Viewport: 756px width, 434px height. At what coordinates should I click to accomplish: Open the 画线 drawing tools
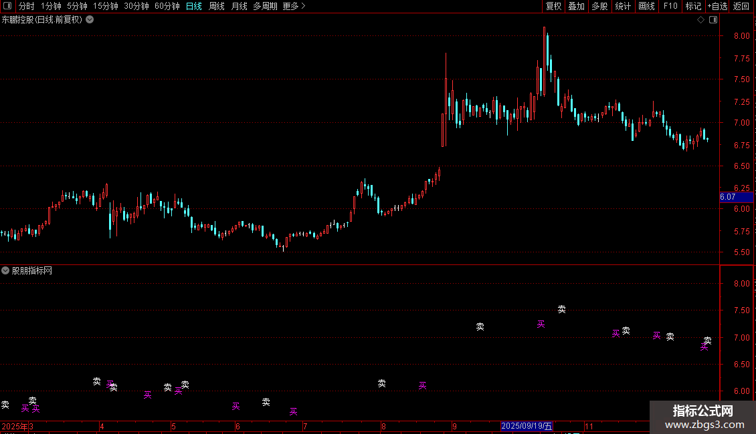[646, 6]
